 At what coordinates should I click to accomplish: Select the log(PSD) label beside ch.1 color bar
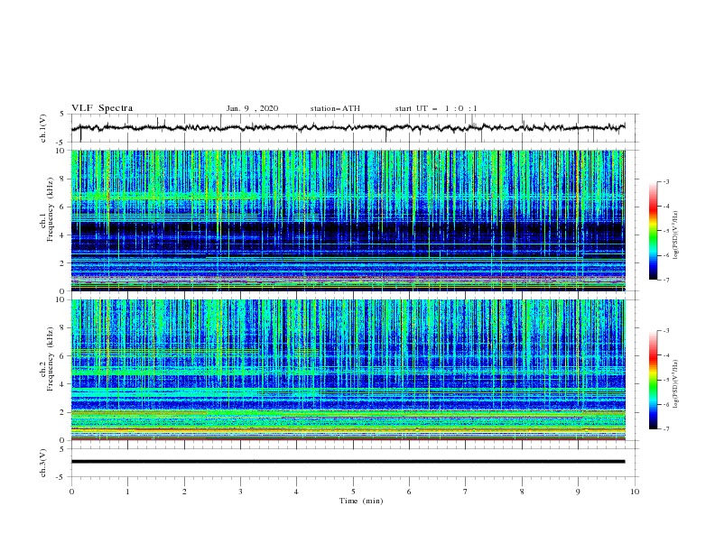pos(675,235)
